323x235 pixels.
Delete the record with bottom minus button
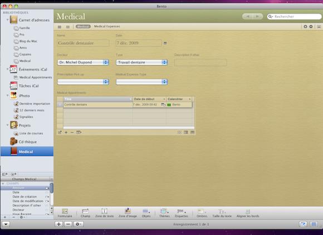tap(68, 224)
